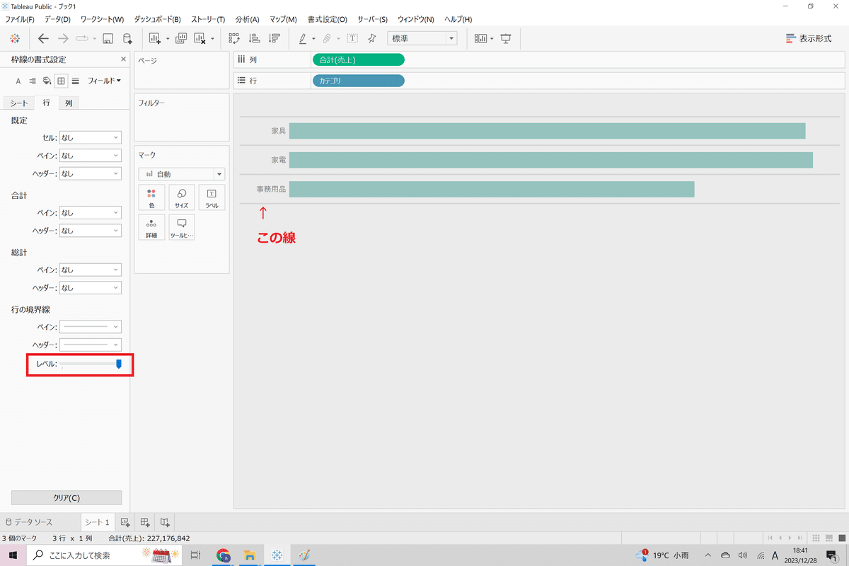The image size is (849, 566).
Task: Click the 表示形式 Show Me button
Action: pyautogui.click(x=809, y=39)
